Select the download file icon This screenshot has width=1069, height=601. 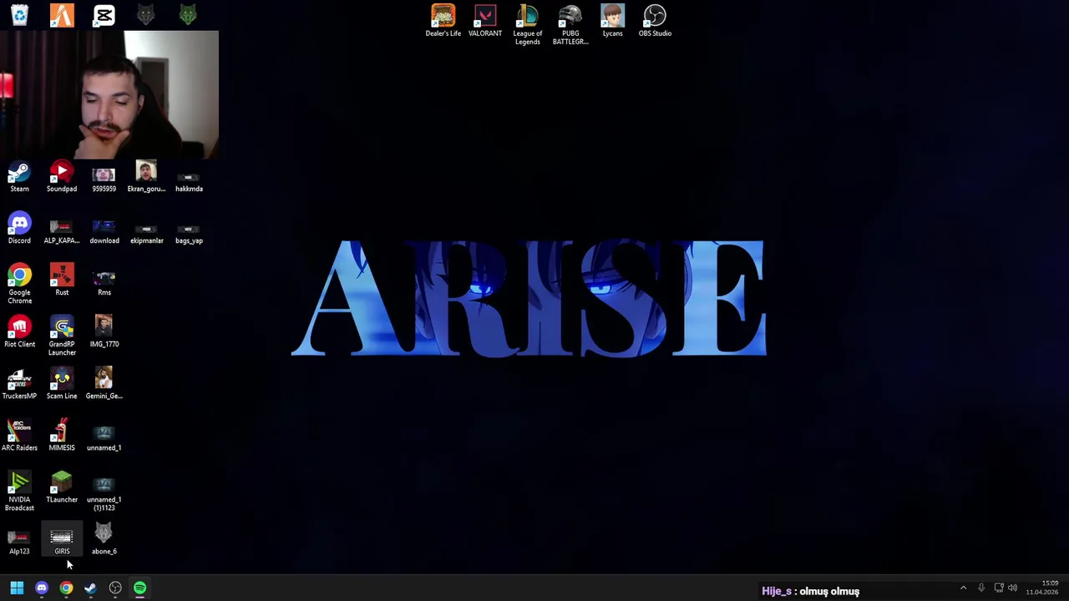[104, 229]
